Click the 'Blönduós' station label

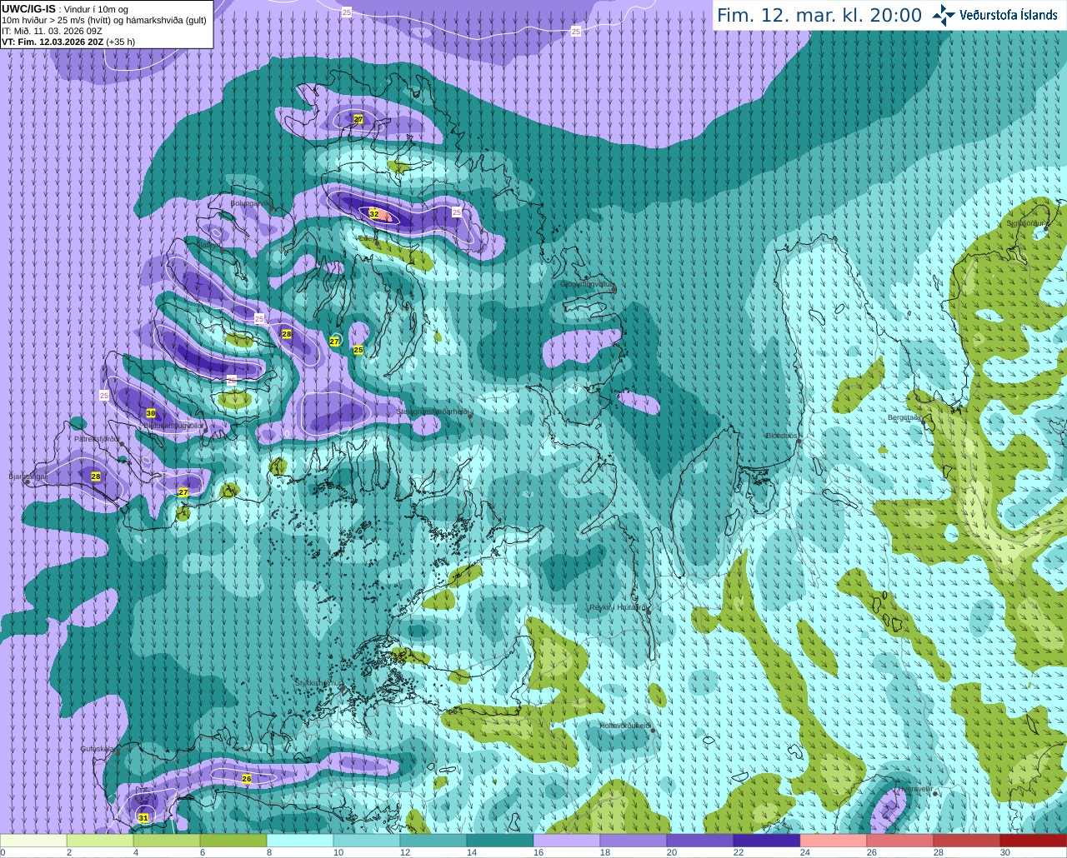coord(782,436)
